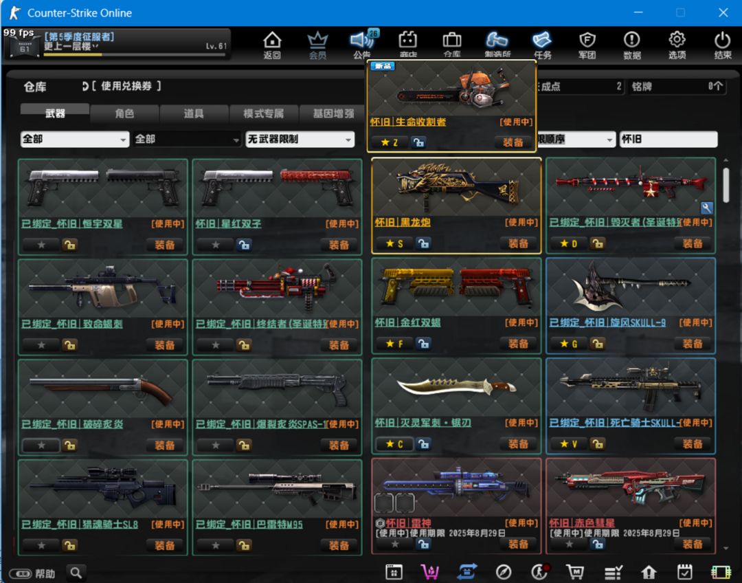
Task: Go back via the 返回 home icon
Action: coord(272,45)
